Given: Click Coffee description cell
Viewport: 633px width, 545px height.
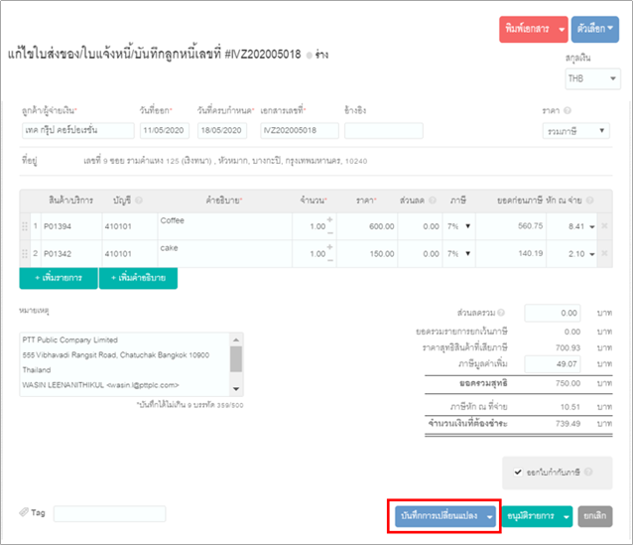Looking at the screenshot, I should [224, 226].
